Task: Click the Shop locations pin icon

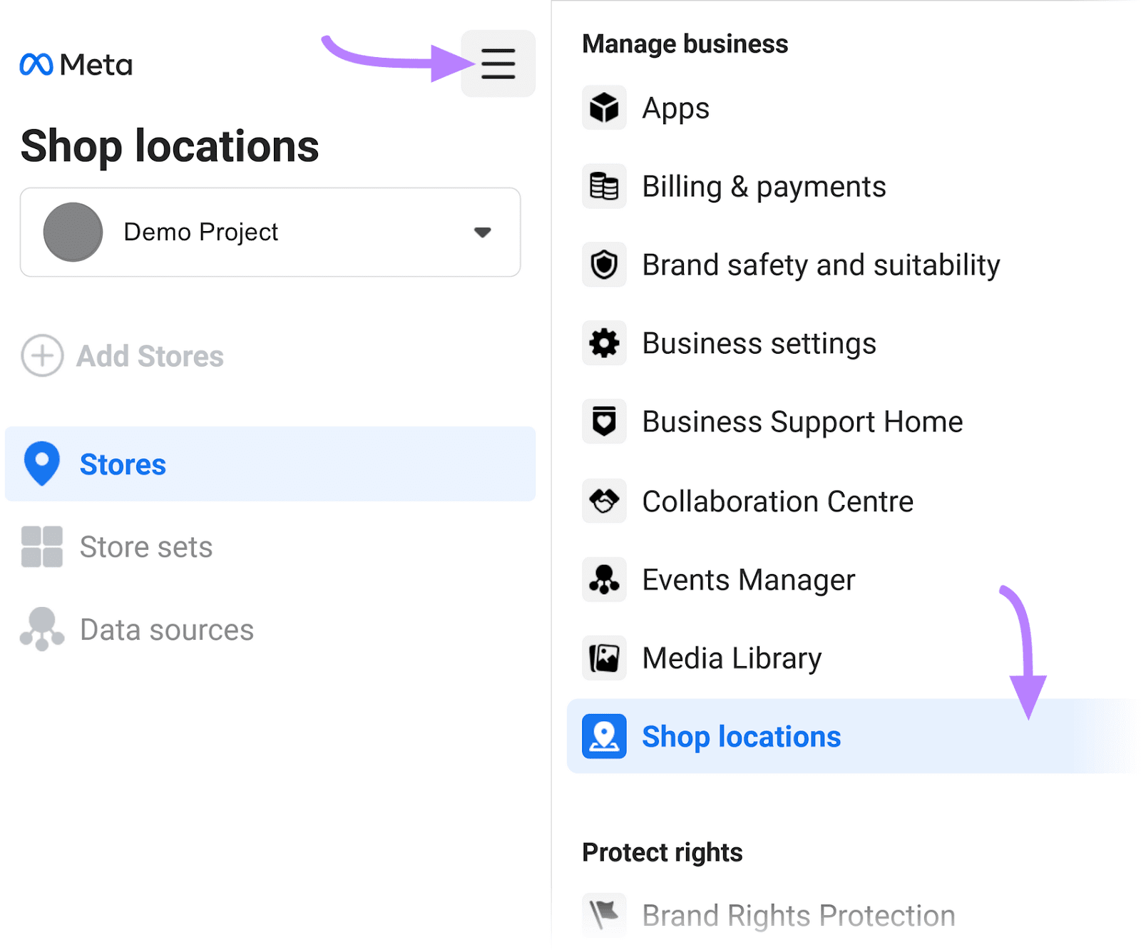Action: [x=604, y=737]
